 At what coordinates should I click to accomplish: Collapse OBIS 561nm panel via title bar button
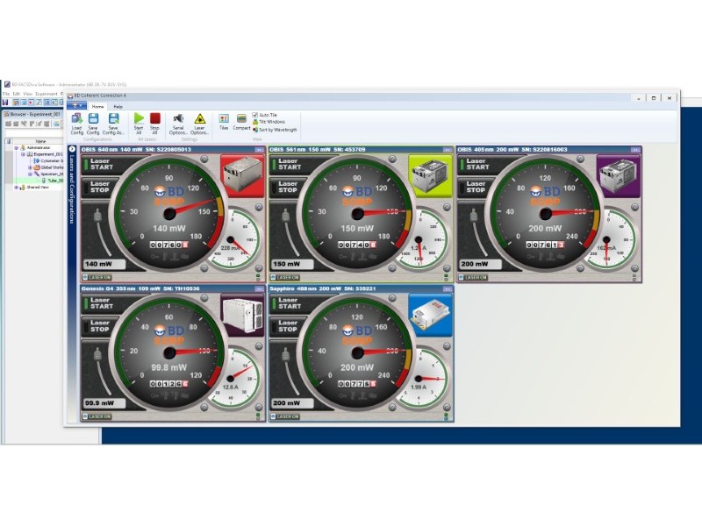pyautogui.click(x=448, y=150)
